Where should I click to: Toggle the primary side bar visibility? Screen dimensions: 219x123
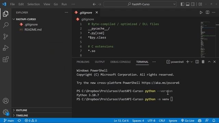pyautogui.click(x=182, y=4)
